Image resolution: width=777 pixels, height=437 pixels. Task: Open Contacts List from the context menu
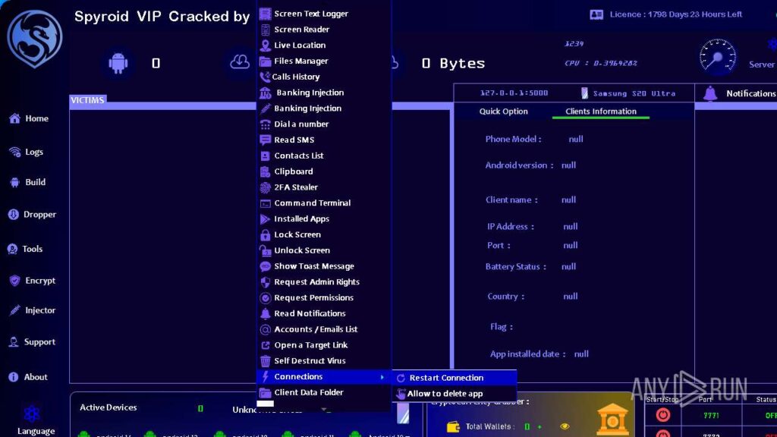coord(324,156)
